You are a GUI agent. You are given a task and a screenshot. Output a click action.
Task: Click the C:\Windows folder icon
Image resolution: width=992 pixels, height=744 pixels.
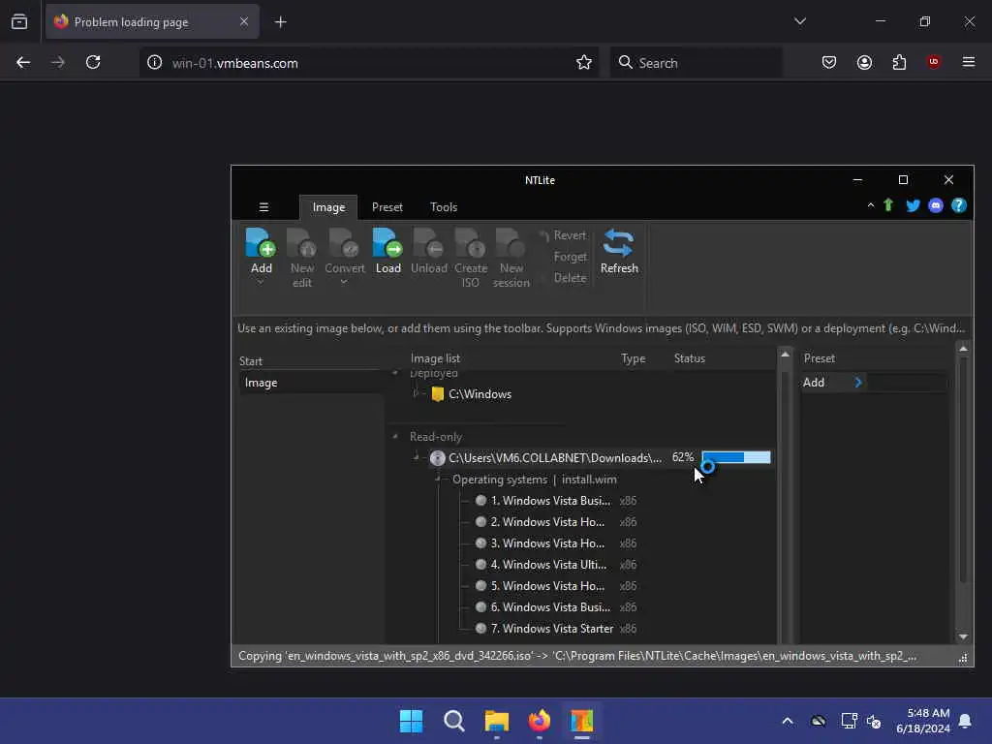[x=437, y=394]
